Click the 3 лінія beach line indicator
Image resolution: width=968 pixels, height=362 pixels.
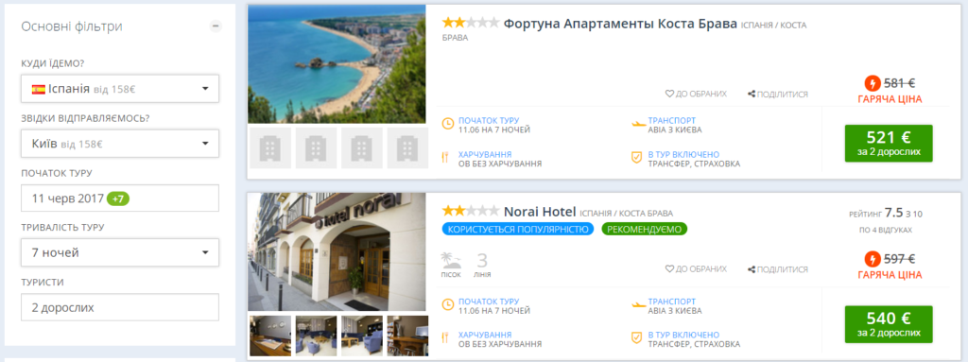coord(482,265)
